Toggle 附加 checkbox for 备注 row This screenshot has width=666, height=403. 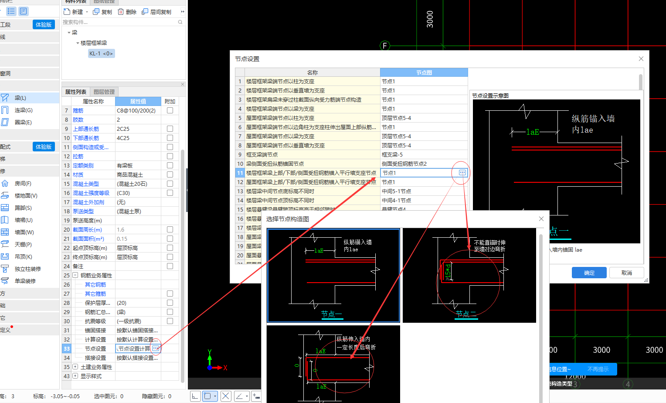pos(170,266)
